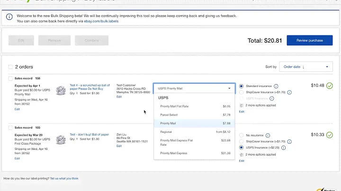Click options icon in sales record 158

pyautogui.click(x=242, y=105)
